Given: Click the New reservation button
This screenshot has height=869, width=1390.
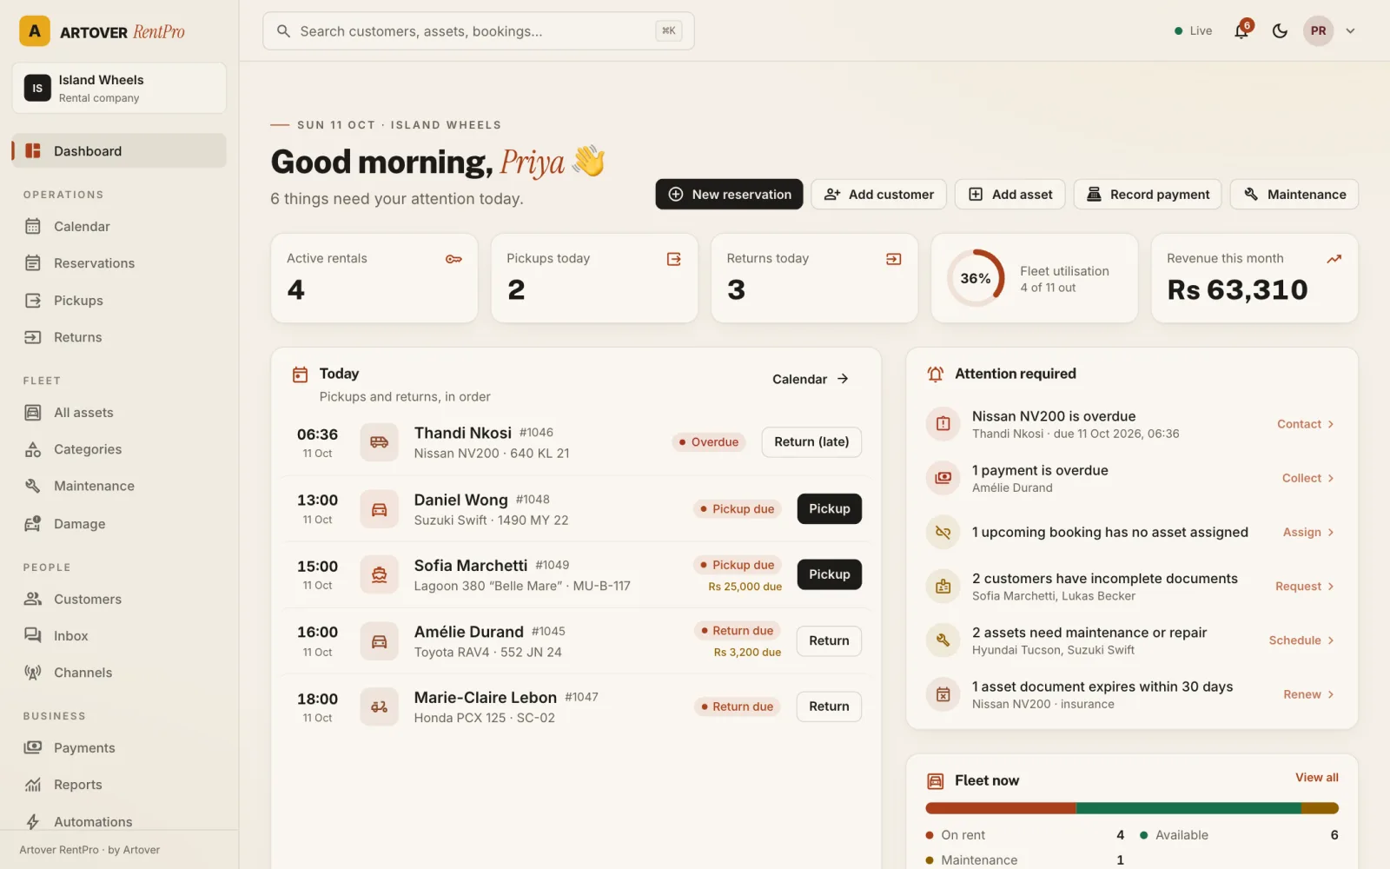Looking at the screenshot, I should pyautogui.click(x=730, y=195).
